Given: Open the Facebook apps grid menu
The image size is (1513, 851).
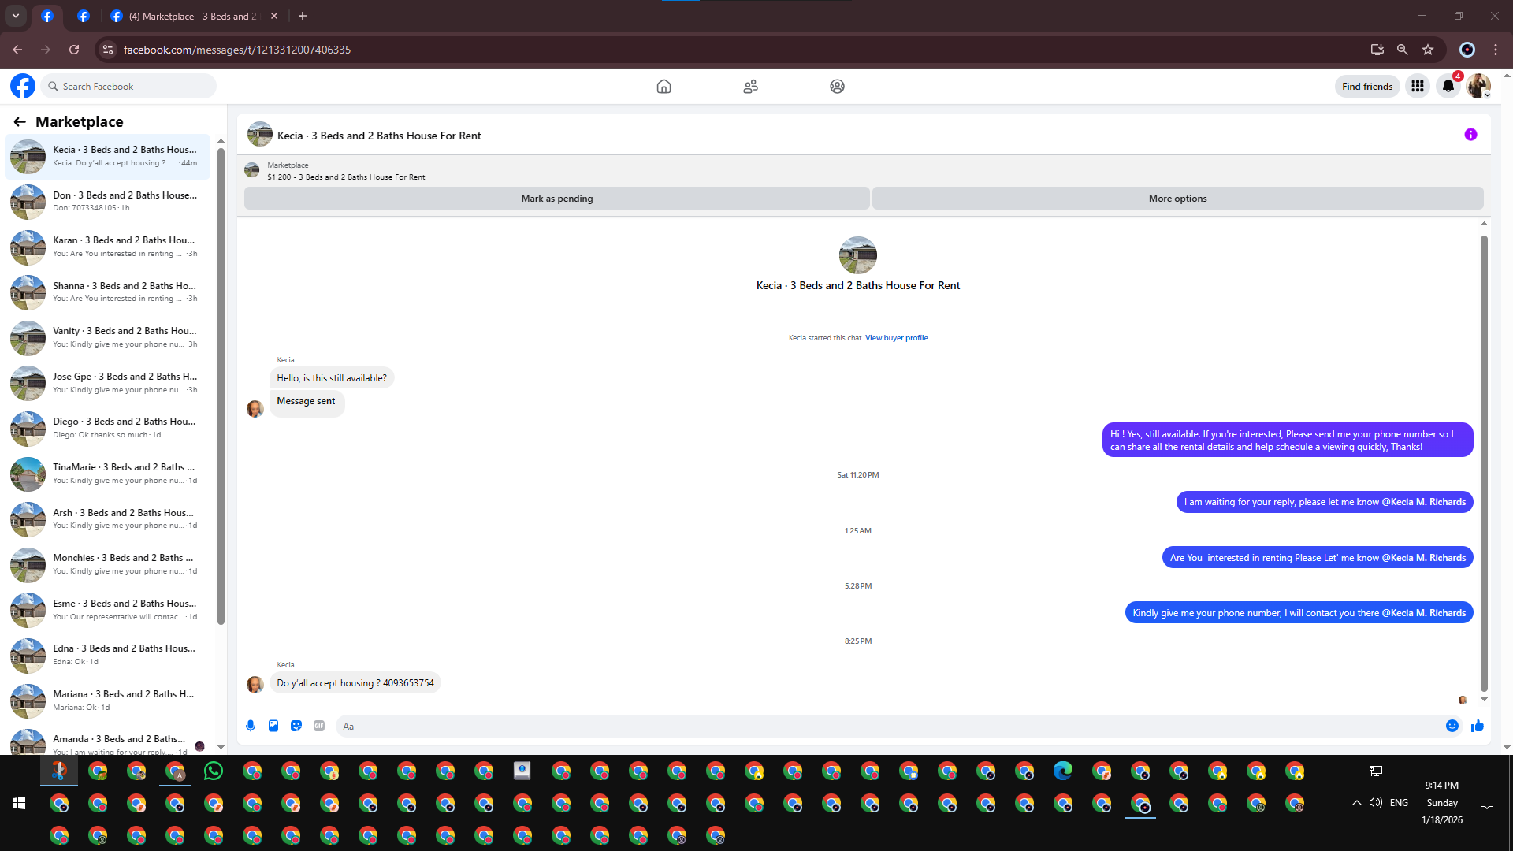Looking at the screenshot, I should (1418, 86).
